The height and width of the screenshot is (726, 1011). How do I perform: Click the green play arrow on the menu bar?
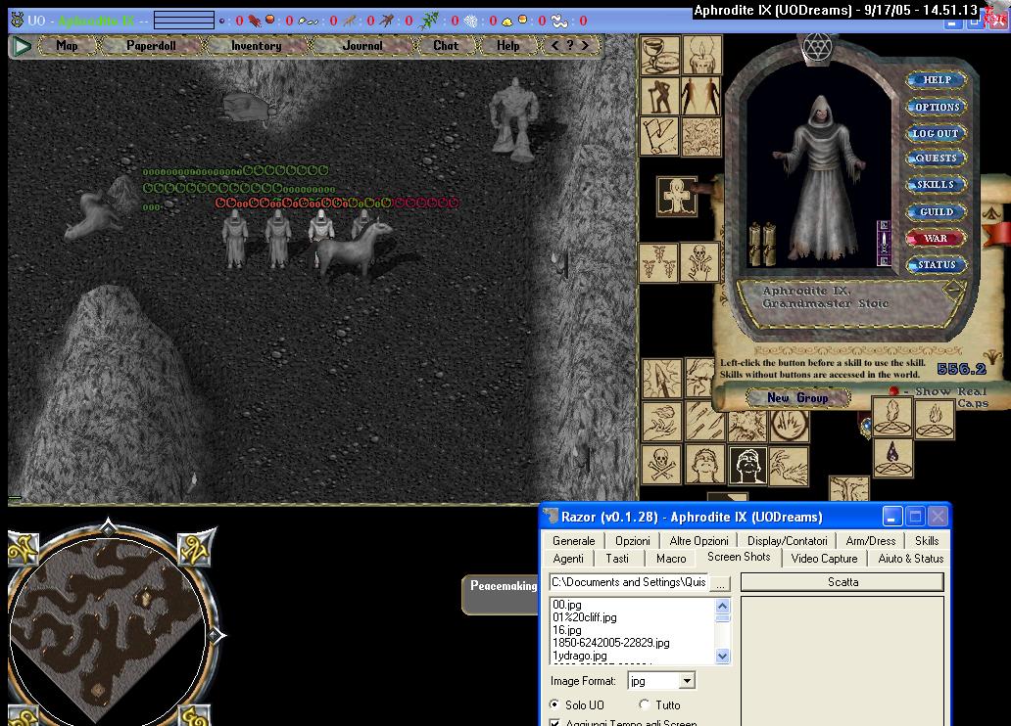point(22,46)
